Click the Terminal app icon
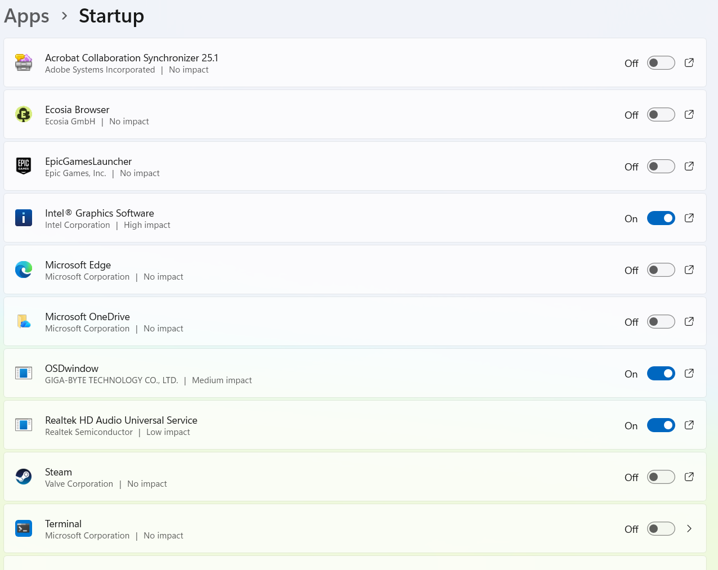718x570 pixels. [x=24, y=528]
